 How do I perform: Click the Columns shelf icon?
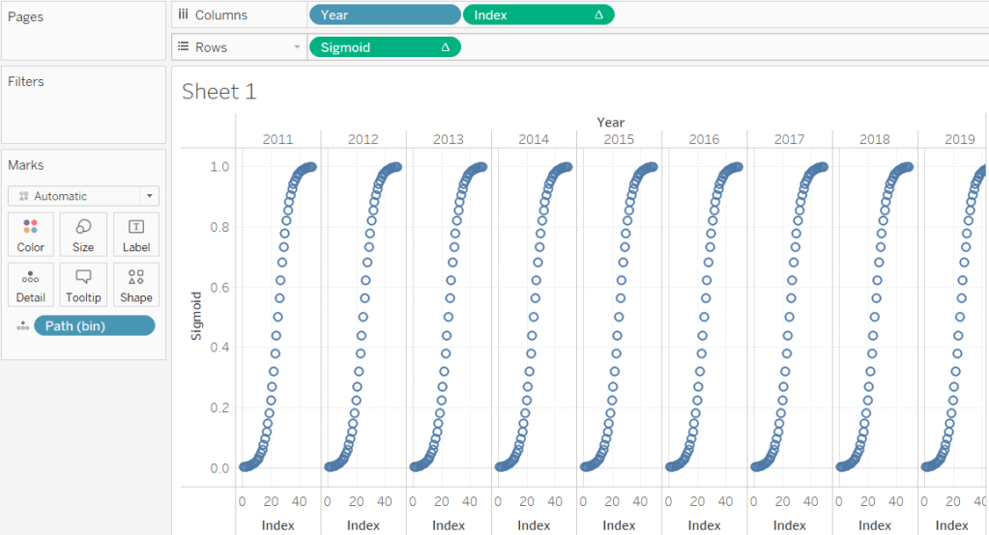point(183,15)
